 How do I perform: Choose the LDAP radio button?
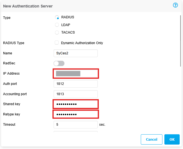pos(57,25)
